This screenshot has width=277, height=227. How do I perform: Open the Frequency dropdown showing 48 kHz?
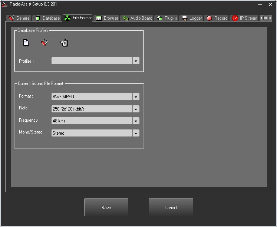coord(136,121)
